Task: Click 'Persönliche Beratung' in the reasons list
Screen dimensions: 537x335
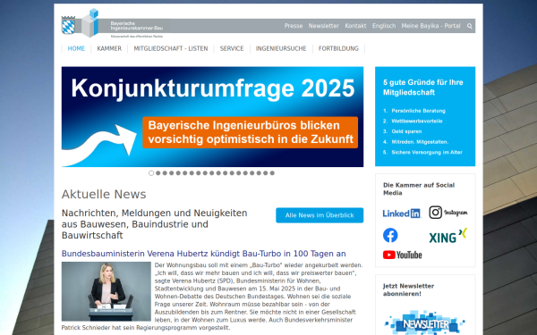Action: click(x=418, y=111)
